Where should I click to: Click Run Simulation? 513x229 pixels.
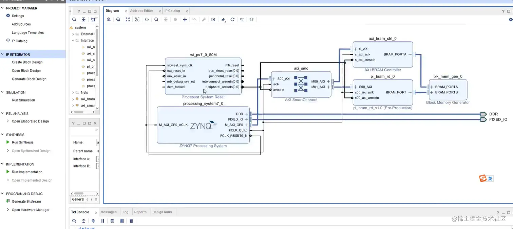pyautogui.click(x=23, y=100)
